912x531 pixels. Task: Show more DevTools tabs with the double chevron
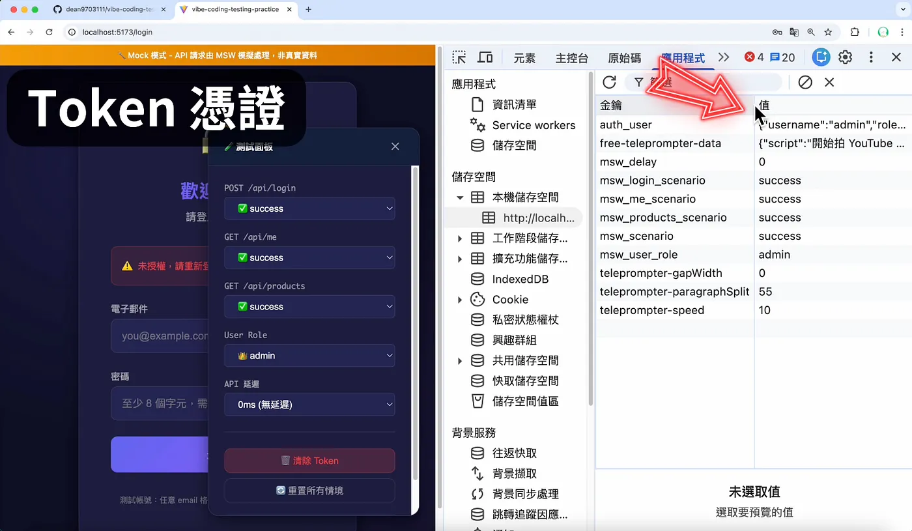[x=724, y=57]
